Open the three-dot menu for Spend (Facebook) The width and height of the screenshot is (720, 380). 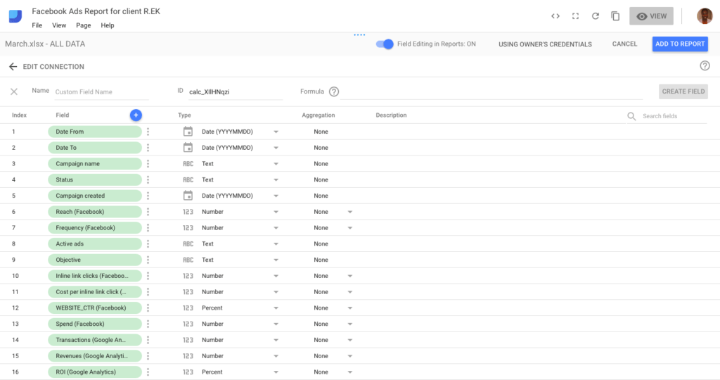pyautogui.click(x=148, y=324)
